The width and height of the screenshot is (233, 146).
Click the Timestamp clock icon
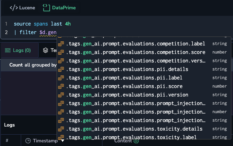pyautogui.click(x=28, y=141)
